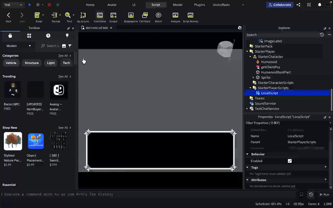Switch to the Undo/Redo tab

(x=221, y=5)
